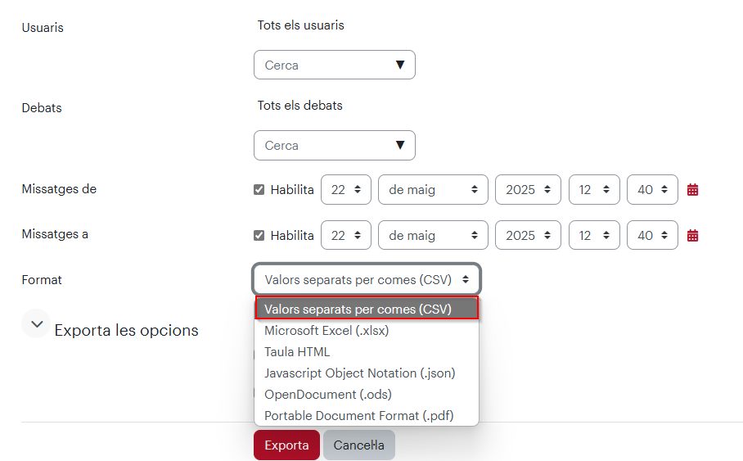Open month selector for Missatges a
Viewport: 743px width, 461px height.
pos(433,235)
